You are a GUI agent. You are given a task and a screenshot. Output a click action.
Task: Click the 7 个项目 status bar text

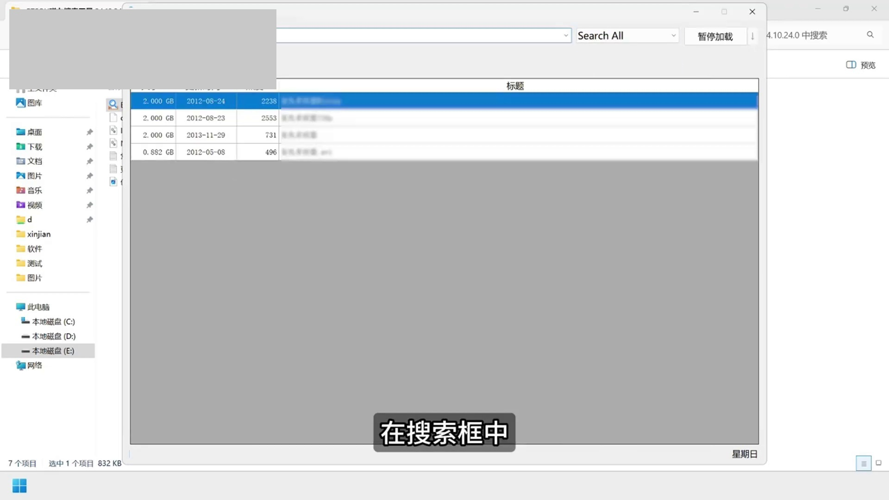tap(22, 463)
